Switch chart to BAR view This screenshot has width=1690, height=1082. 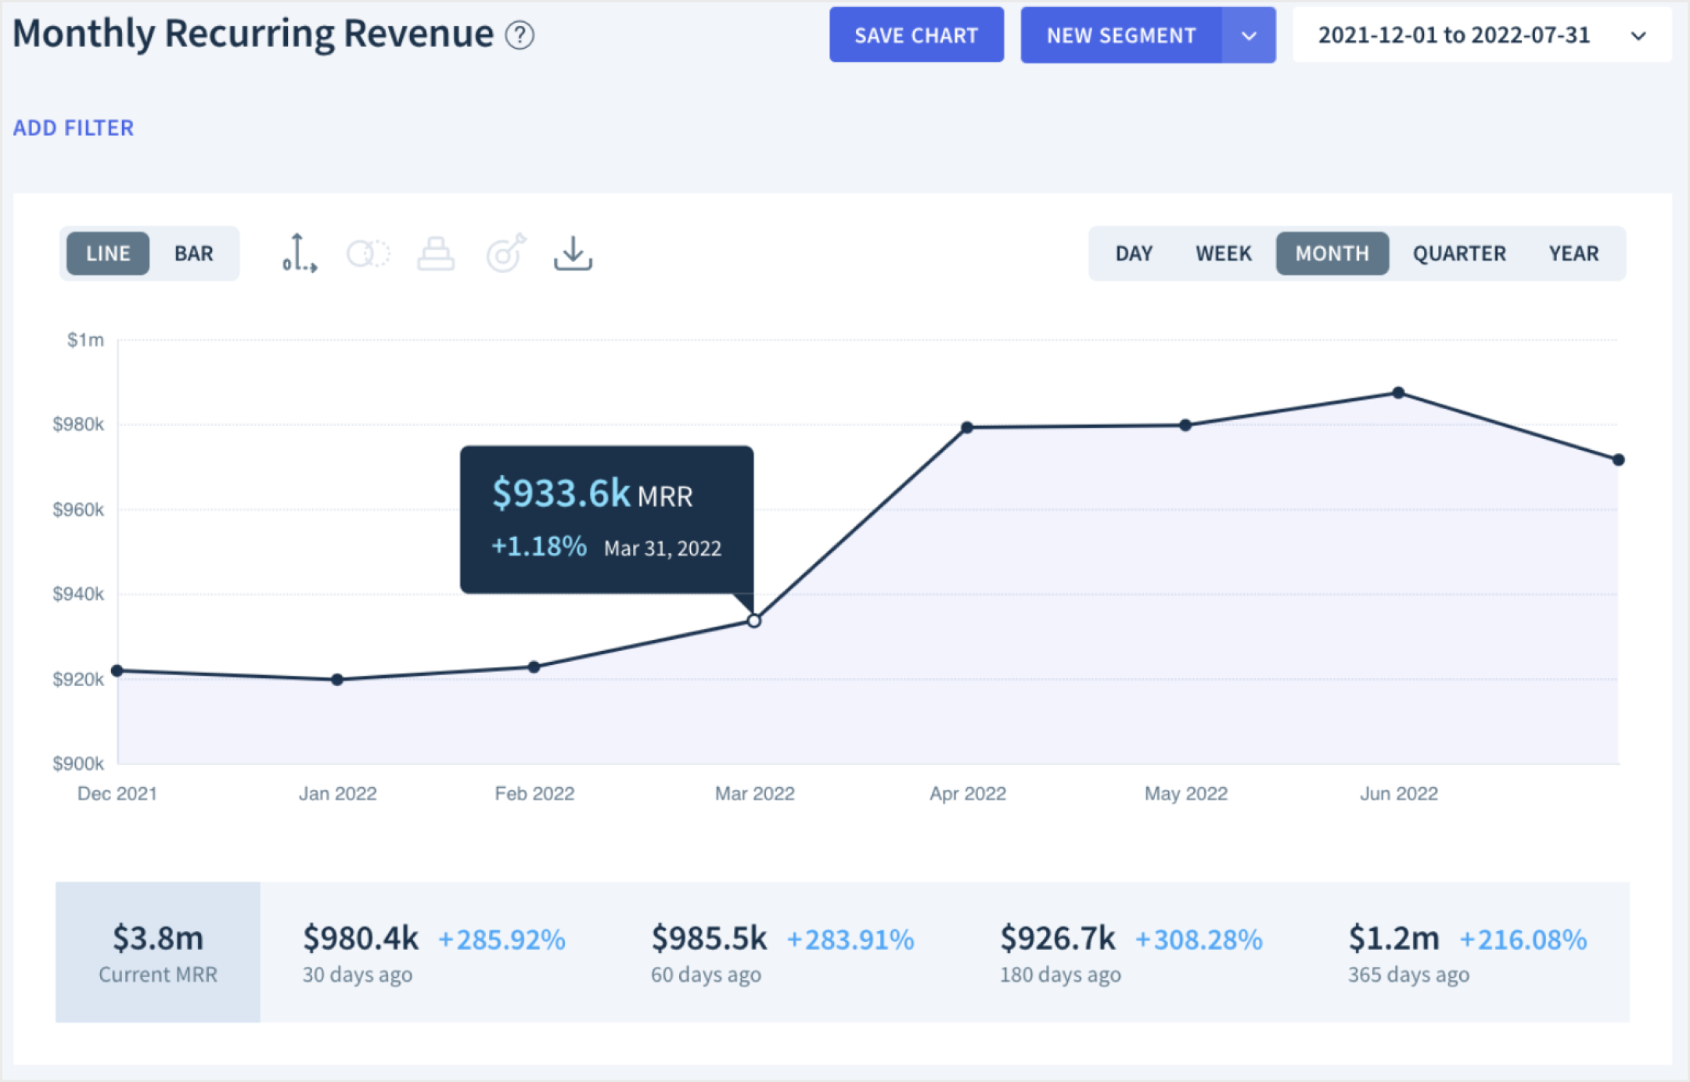point(193,253)
